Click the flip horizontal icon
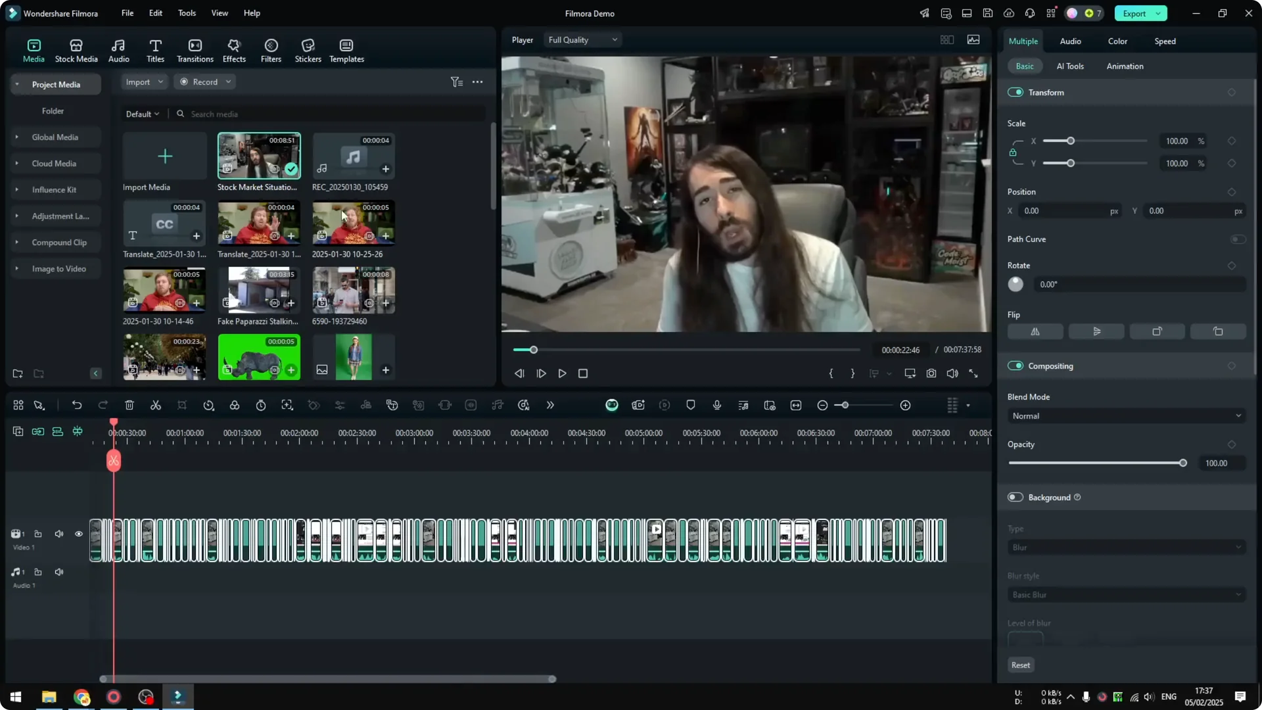1262x710 pixels. [x=1035, y=332]
